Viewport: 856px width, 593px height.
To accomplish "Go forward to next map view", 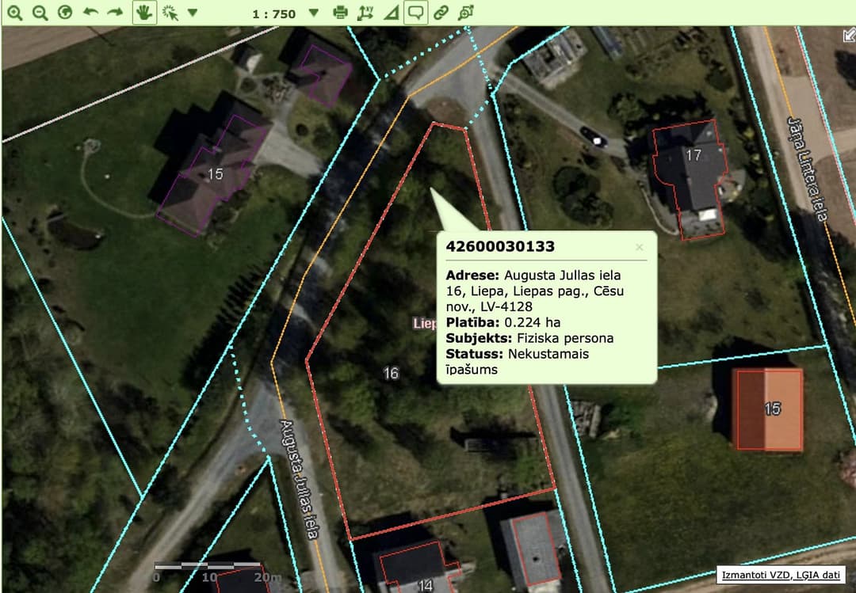I will (x=115, y=12).
